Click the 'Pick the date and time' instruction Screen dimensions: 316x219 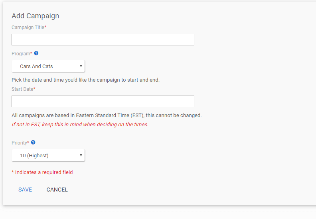pos(86,80)
